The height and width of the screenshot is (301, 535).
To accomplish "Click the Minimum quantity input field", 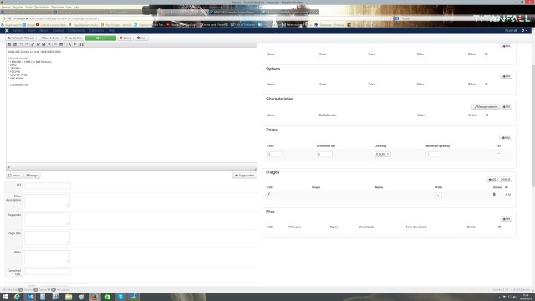I will point(433,154).
